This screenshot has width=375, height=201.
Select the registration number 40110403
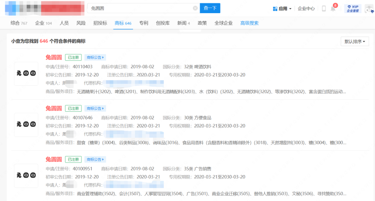coord(83,67)
